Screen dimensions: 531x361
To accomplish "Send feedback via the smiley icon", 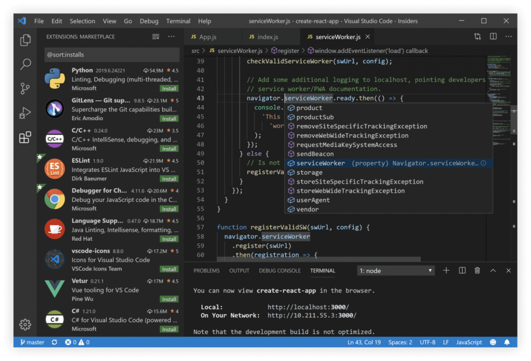I will (x=493, y=342).
